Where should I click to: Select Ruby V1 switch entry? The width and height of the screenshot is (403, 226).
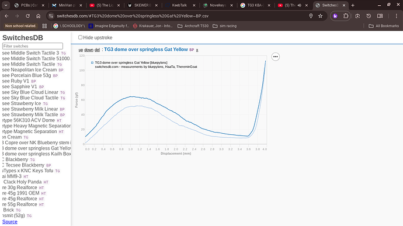click(x=15, y=81)
